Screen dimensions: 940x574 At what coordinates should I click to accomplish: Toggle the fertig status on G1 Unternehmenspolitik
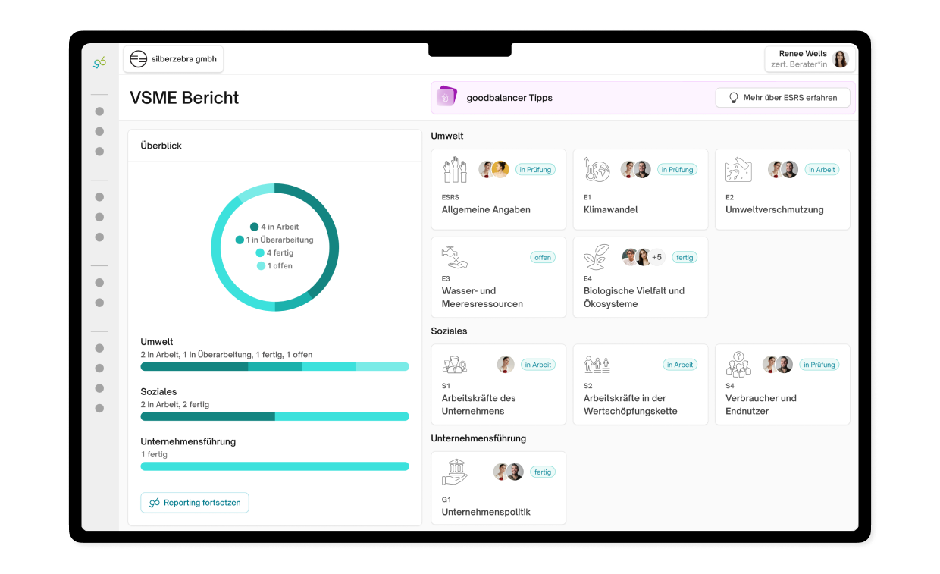point(543,471)
